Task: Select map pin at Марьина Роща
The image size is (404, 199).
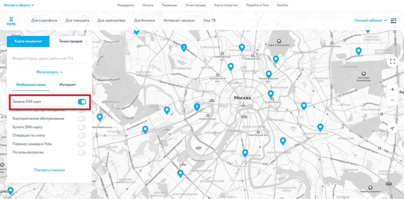Action: click(242, 48)
